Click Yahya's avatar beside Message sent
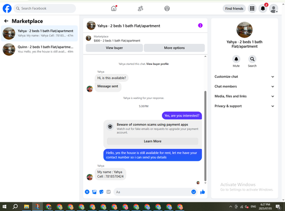285x211 pixels. click(89, 89)
